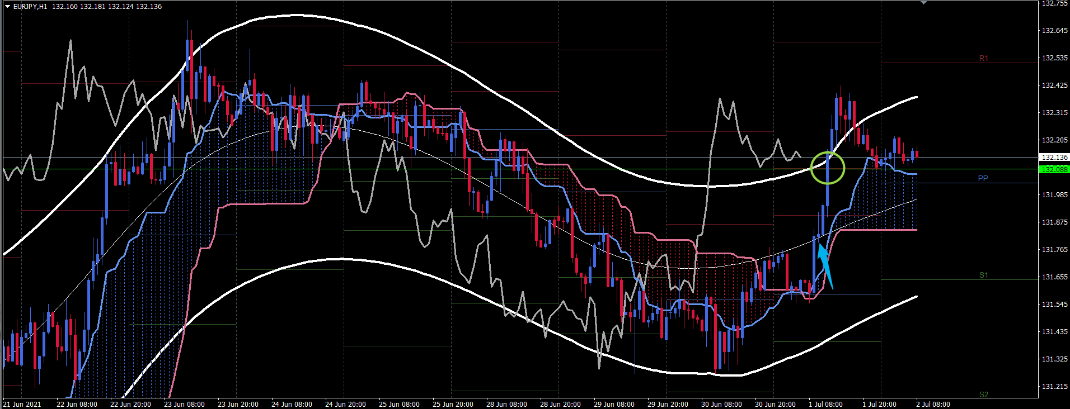Click the 29 Jun 20:00 time label
This screenshot has height=409, width=1070.
[x=667, y=404]
